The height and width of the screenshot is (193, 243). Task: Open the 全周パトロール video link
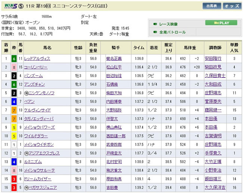172,32
